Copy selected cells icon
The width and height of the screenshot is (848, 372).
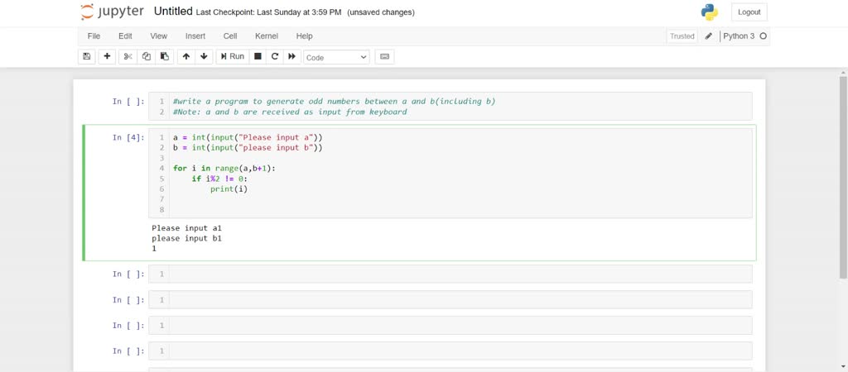(146, 56)
